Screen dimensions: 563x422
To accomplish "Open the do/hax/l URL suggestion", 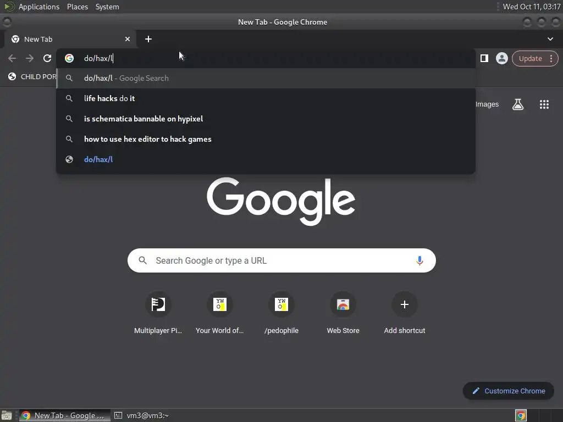I will pyautogui.click(x=266, y=159).
